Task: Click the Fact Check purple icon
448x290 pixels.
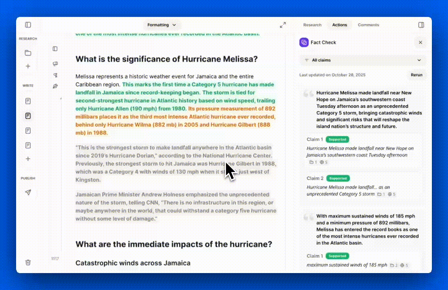Action: point(304,42)
